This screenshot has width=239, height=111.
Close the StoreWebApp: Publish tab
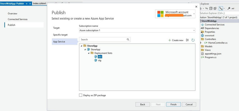30,3
